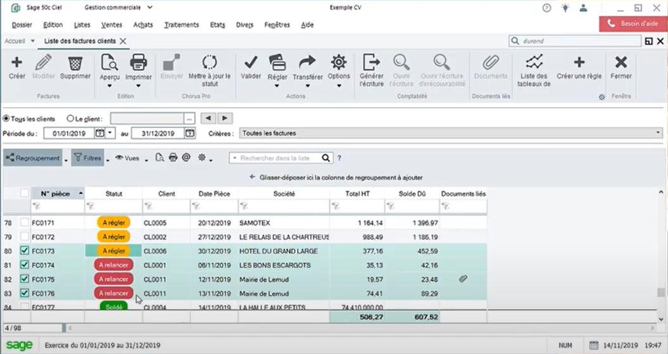Check the checkbox for invoice FC0171
Viewport: 668px width, 354px height.
click(x=24, y=222)
